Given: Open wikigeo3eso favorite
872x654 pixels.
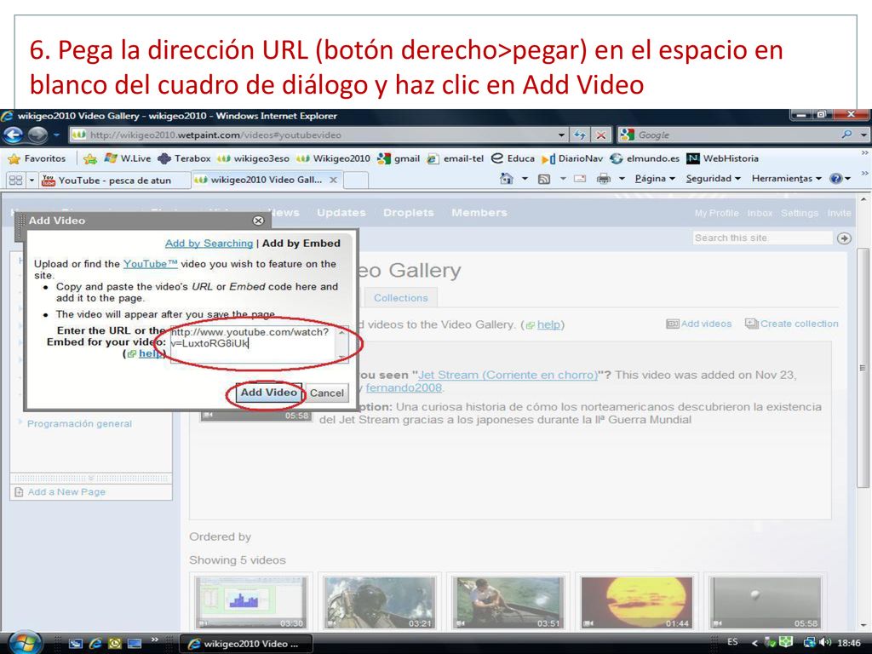Looking at the screenshot, I should [x=253, y=158].
